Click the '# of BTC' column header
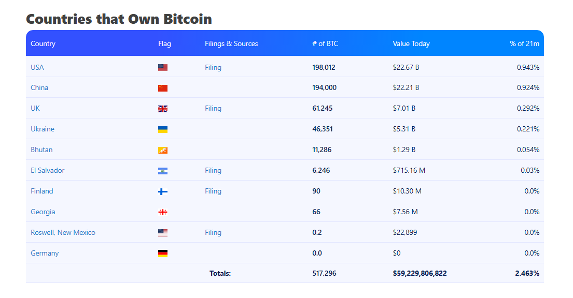The height and width of the screenshot is (298, 573). coord(325,43)
